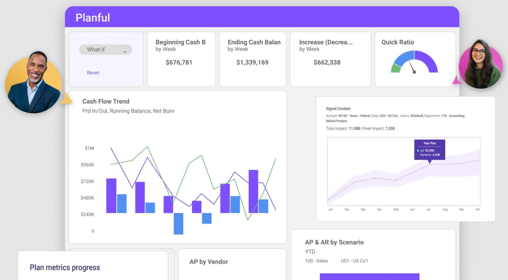The height and width of the screenshot is (280, 508).
Task: Click the negative blue bar below zero line
Action: [178, 224]
